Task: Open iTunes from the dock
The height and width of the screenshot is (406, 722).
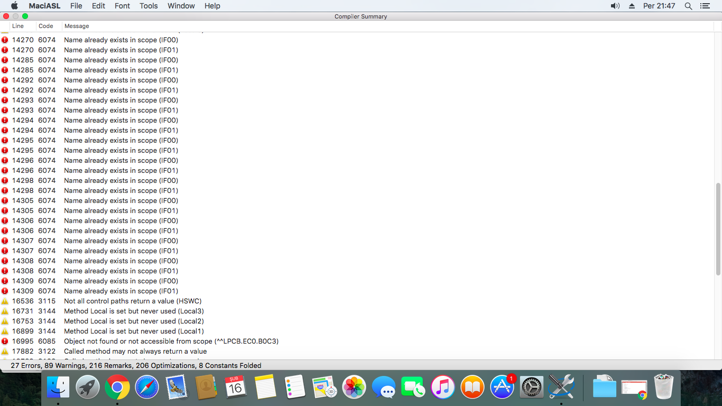Action: click(x=442, y=388)
